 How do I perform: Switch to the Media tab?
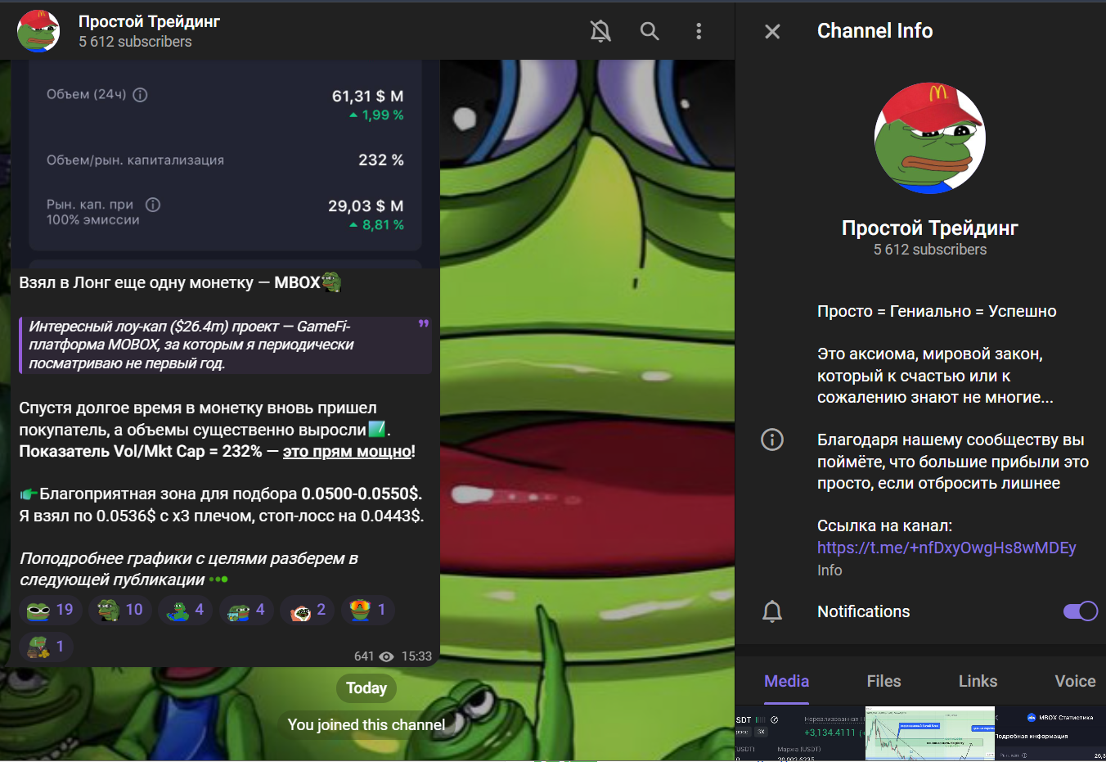pos(786,681)
